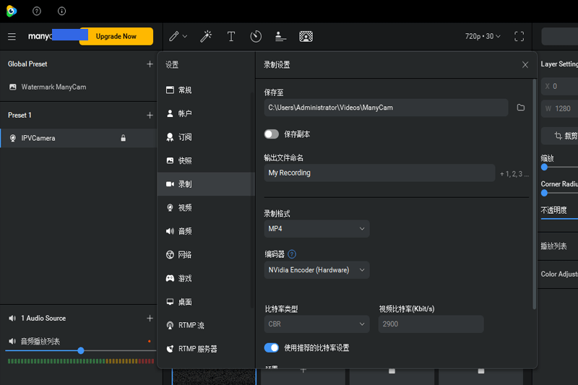Viewport: 578px width, 385px height.
Task: Click the save path input field
Action: tap(386, 108)
